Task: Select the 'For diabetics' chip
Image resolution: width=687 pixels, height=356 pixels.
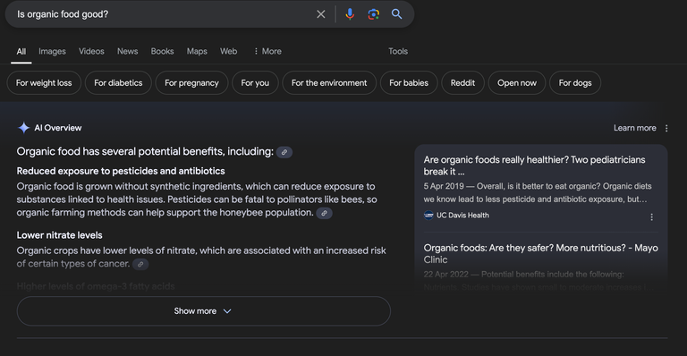Action: [118, 83]
